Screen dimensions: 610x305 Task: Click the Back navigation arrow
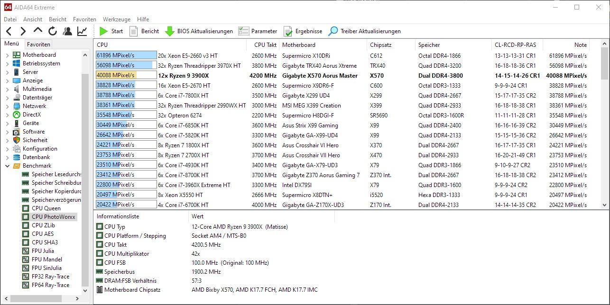point(9,31)
